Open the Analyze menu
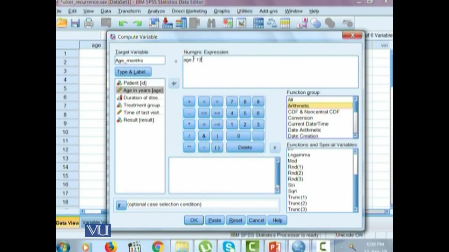The width and height of the screenshot is (449, 252). click(156, 11)
